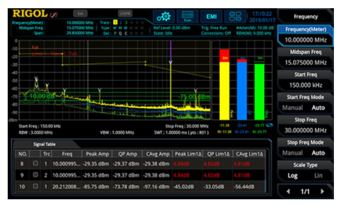Sort by the CAvg Amp column header

point(158,154)
